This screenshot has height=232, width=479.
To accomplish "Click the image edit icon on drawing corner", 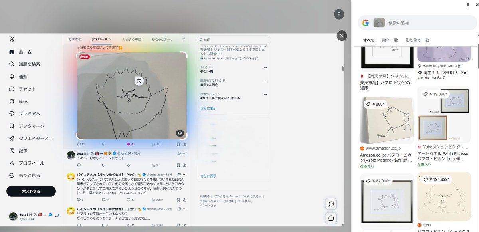I will pyautogui.click(x=180, y=133).
